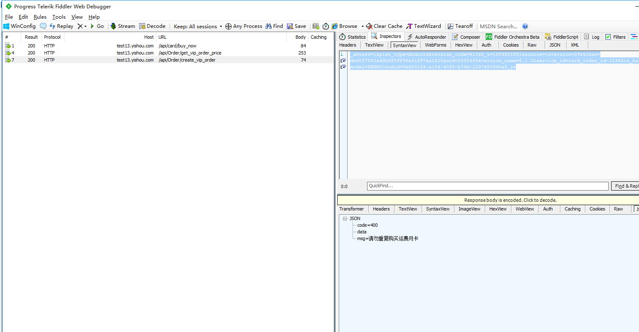Switch request inspector to TextView
Screen dimensions: 639x332
tap(374, 45)
